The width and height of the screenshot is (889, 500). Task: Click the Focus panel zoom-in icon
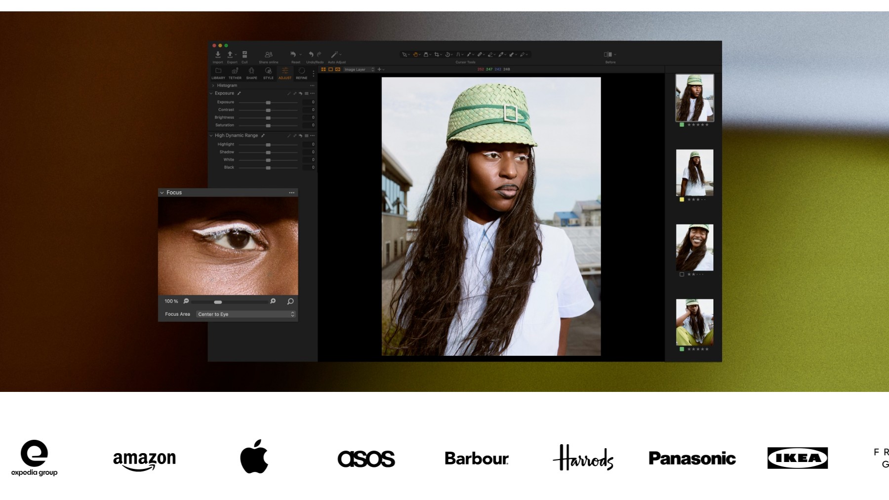273,301
